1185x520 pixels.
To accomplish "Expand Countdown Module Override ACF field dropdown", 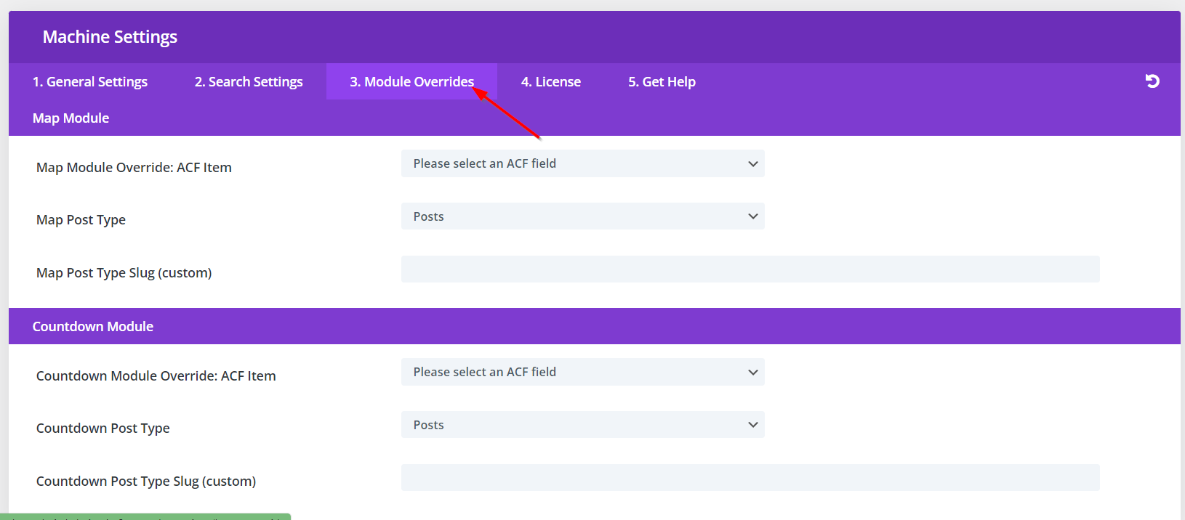I will pos(582,373).
